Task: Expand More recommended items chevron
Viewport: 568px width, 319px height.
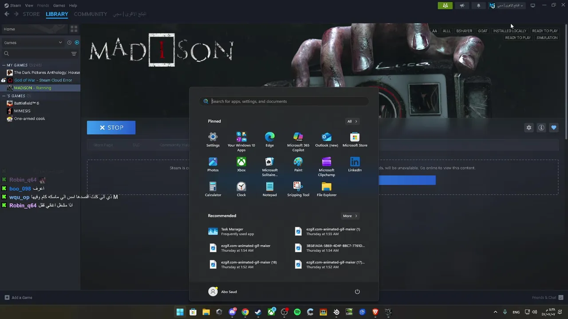Action: pos(350,216)
